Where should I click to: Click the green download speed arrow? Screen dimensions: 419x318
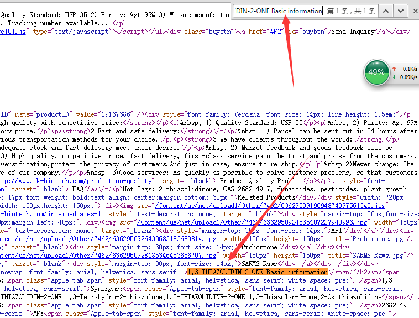(x=394, y=77)
